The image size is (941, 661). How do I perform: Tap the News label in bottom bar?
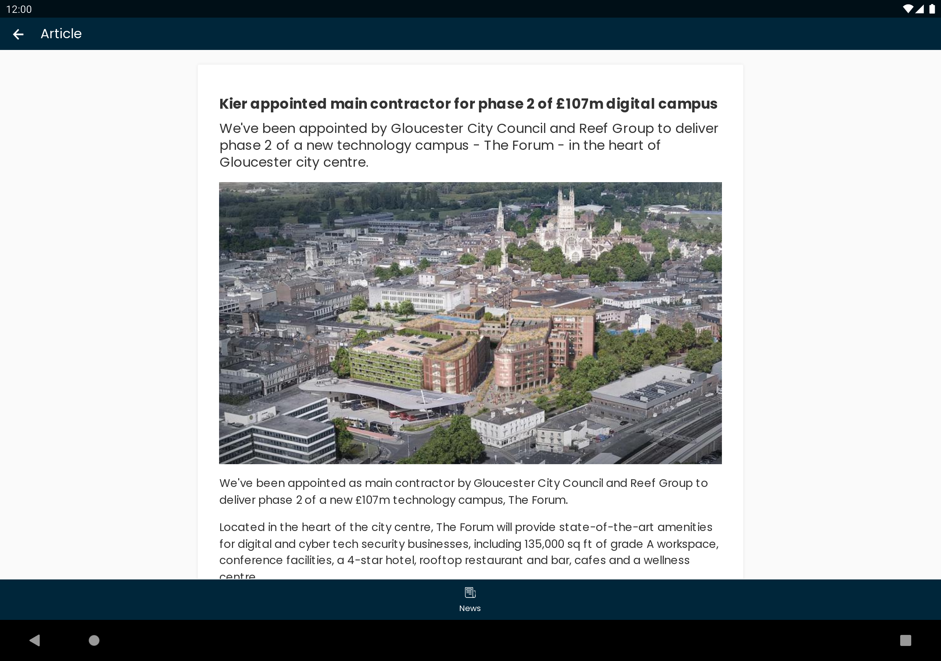(x=470, y=608)
